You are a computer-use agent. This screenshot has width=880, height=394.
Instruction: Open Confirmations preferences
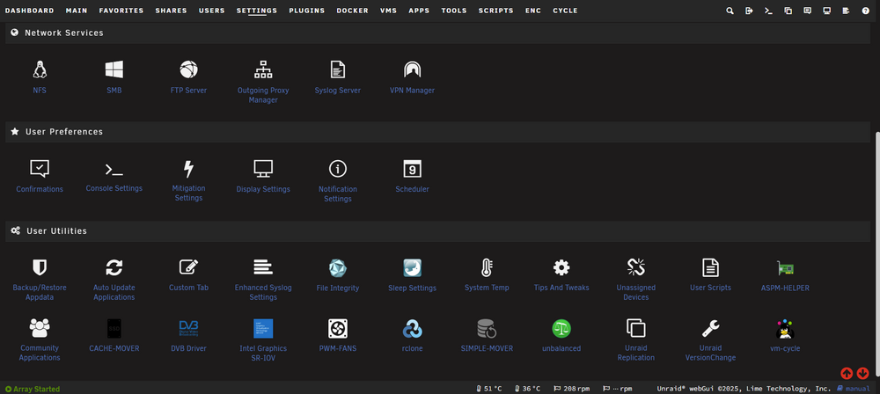40,177
